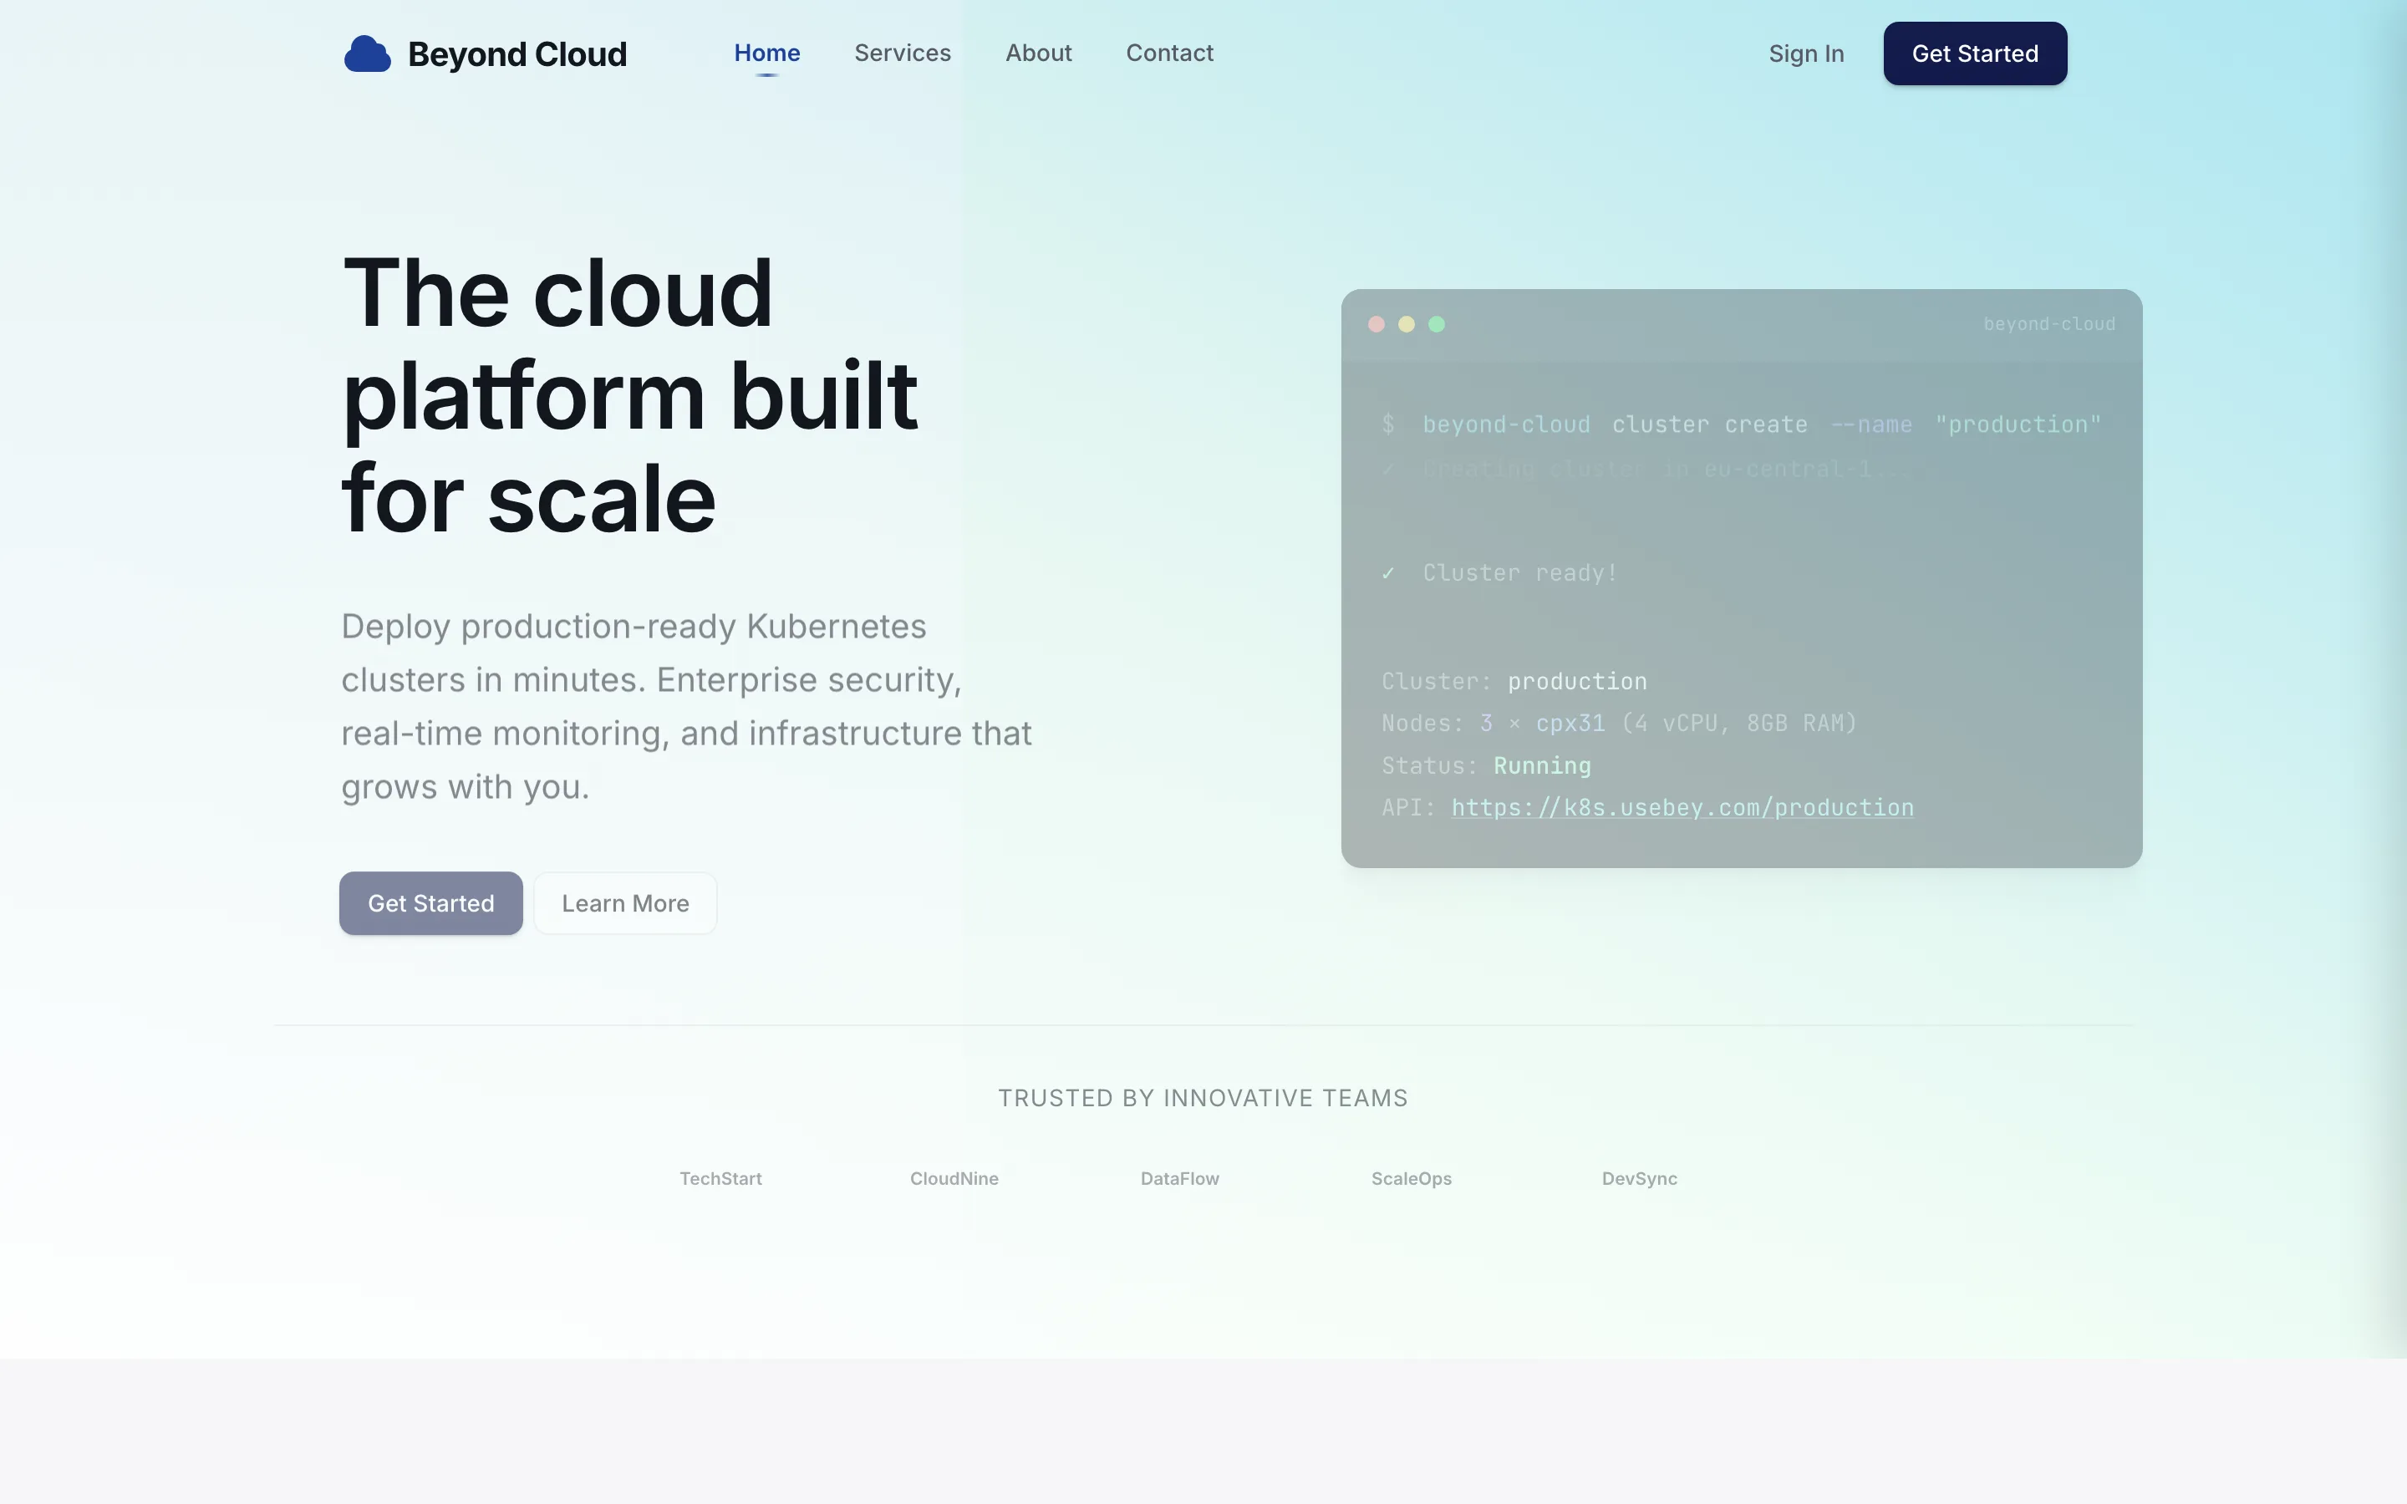Image resolution: width=2407 pixels, height=1504 pixels.
Task: Click Sign In
Action: click(1805, 53)
